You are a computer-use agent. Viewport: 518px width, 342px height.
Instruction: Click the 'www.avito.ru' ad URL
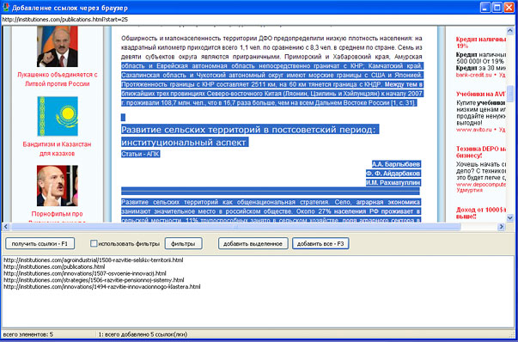click(474, 130)
